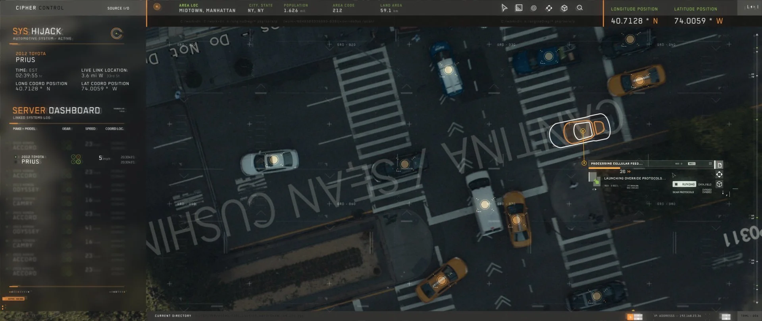Image resolution: width=762 pixels, height=321 pixels.
Task: Click the dark car marker at bottom-right of map
Action: (597, 296)
